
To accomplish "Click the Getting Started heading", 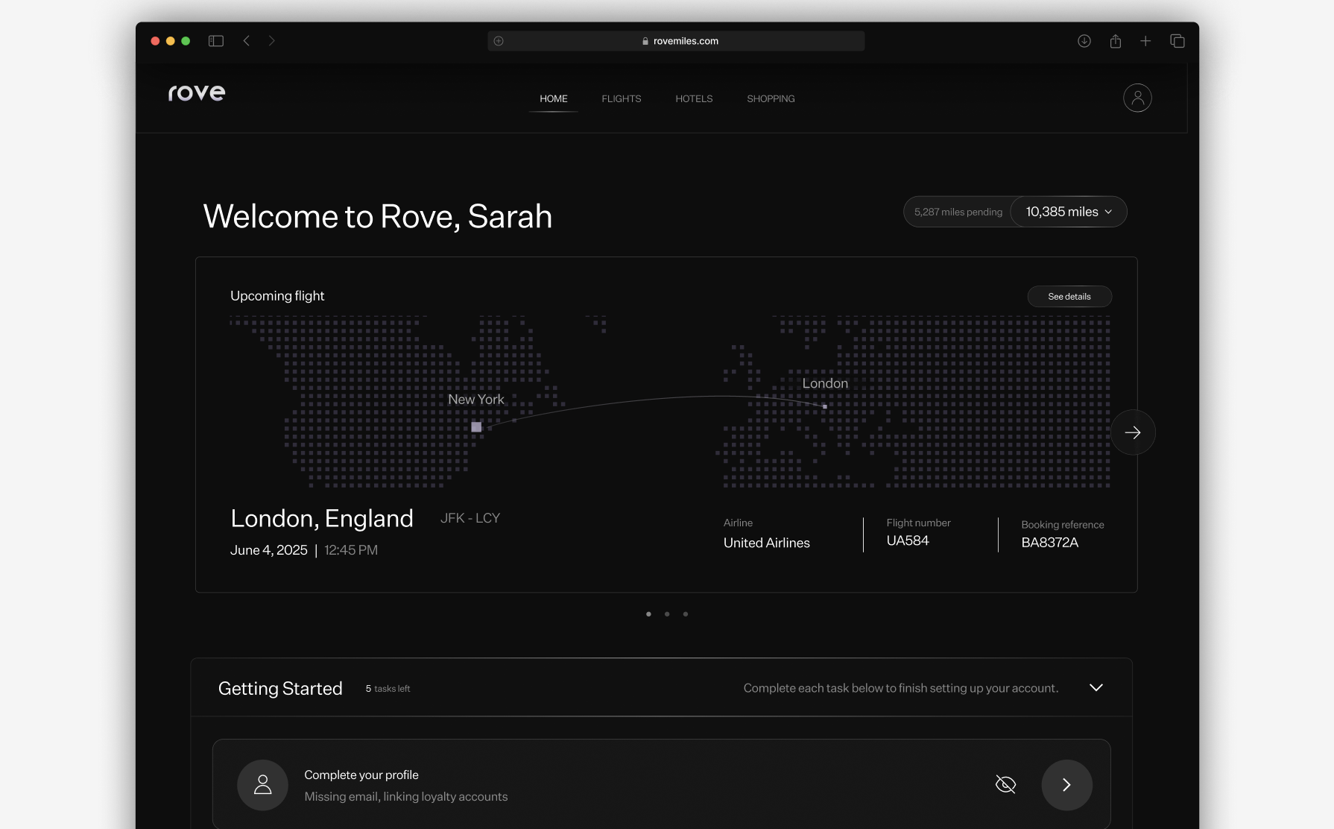I will click(x=280, y=688).
